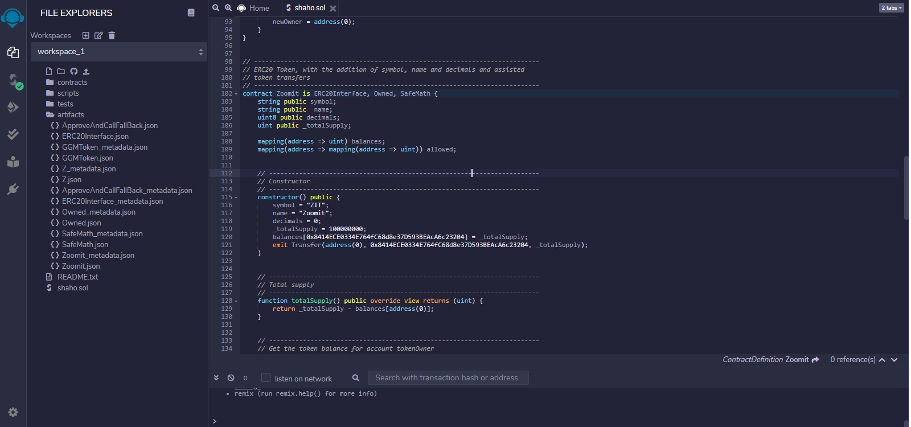Click transaction hash search field
Viewport: 911px width, 427px height.
[x=448, y=378]
